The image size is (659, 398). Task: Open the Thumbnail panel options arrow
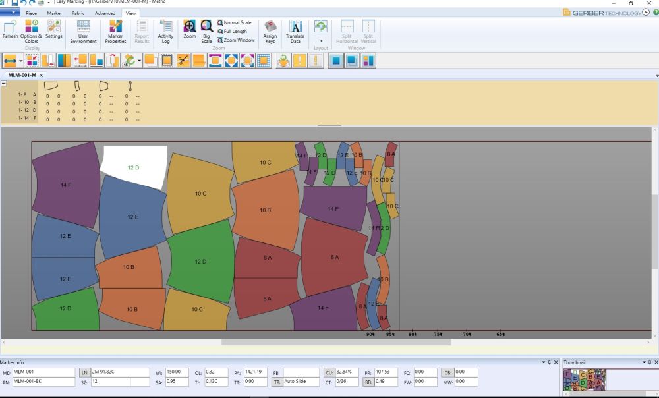644,362
